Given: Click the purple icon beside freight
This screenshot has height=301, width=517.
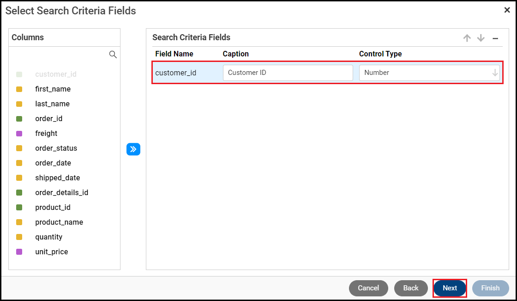Looking at the screenshot, I should (19, 134).
